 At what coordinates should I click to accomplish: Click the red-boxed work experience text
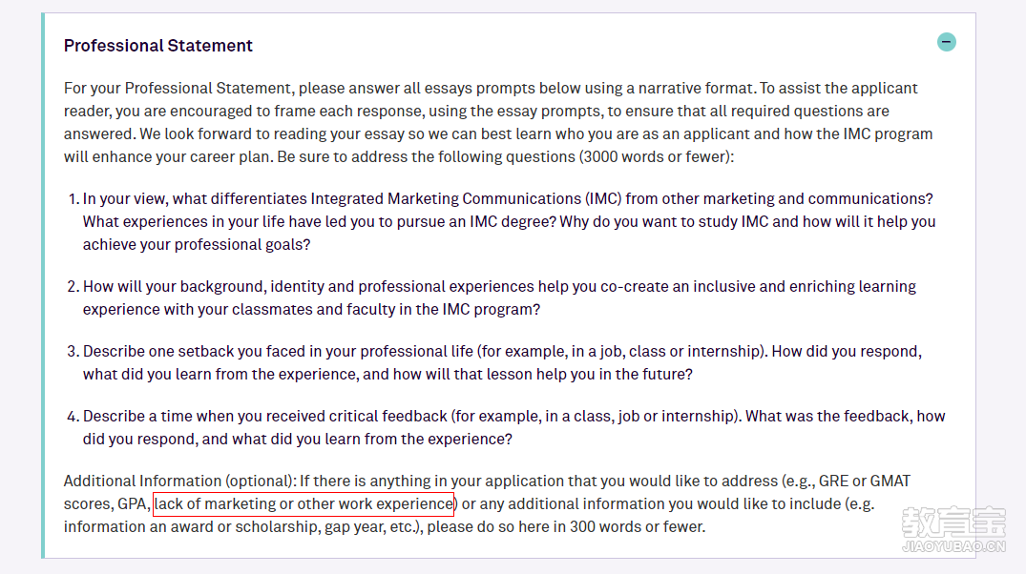coord(304,504)
